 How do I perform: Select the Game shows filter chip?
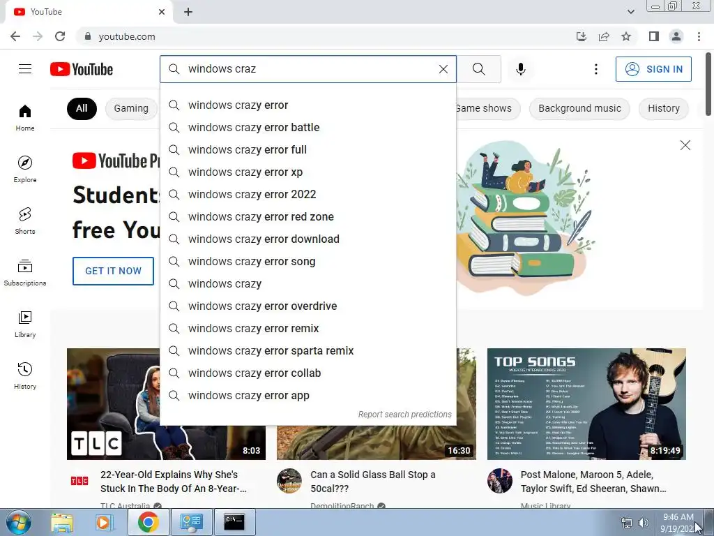(x=487, y=108)
